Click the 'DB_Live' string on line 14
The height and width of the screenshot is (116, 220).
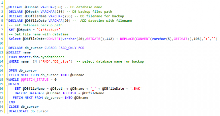61,61
